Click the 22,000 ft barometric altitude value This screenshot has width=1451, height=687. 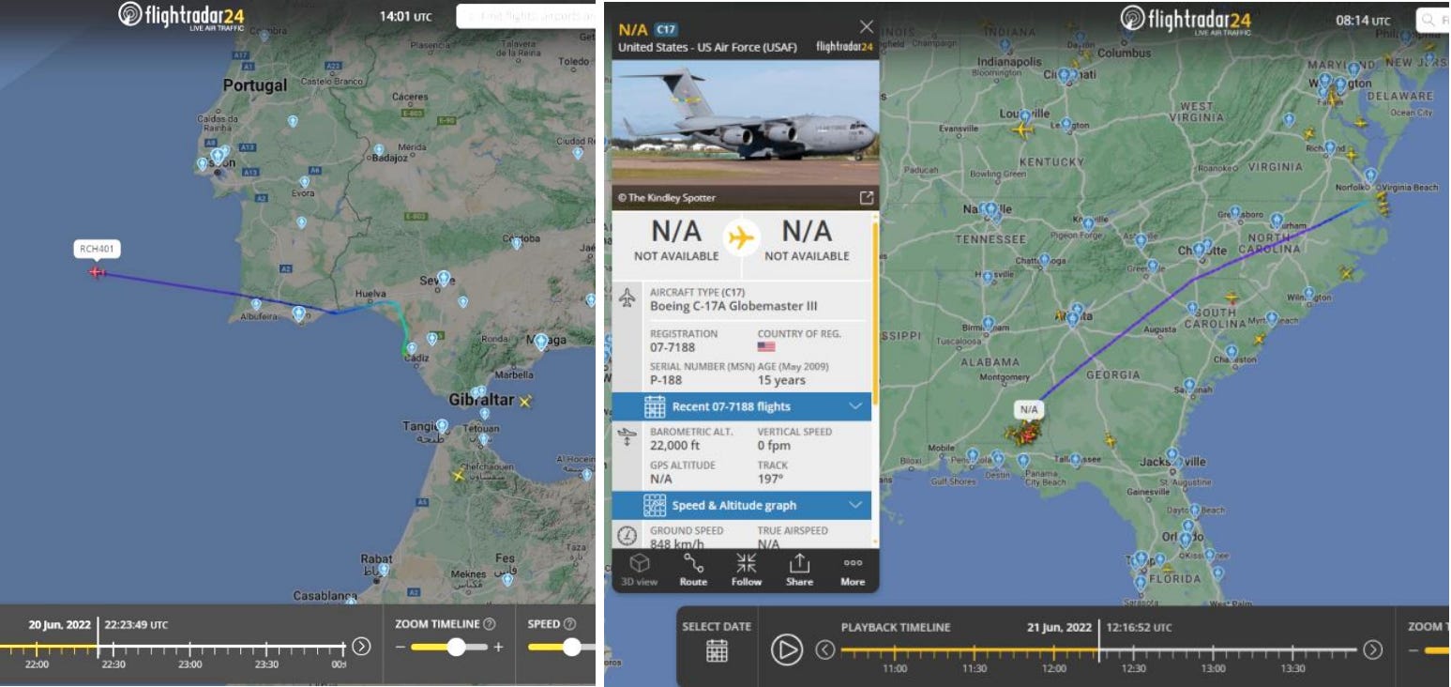[674, 446]
